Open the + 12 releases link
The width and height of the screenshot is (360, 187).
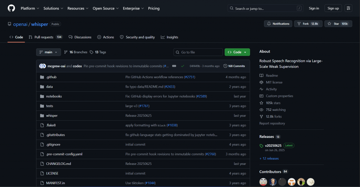click(269, 158)
